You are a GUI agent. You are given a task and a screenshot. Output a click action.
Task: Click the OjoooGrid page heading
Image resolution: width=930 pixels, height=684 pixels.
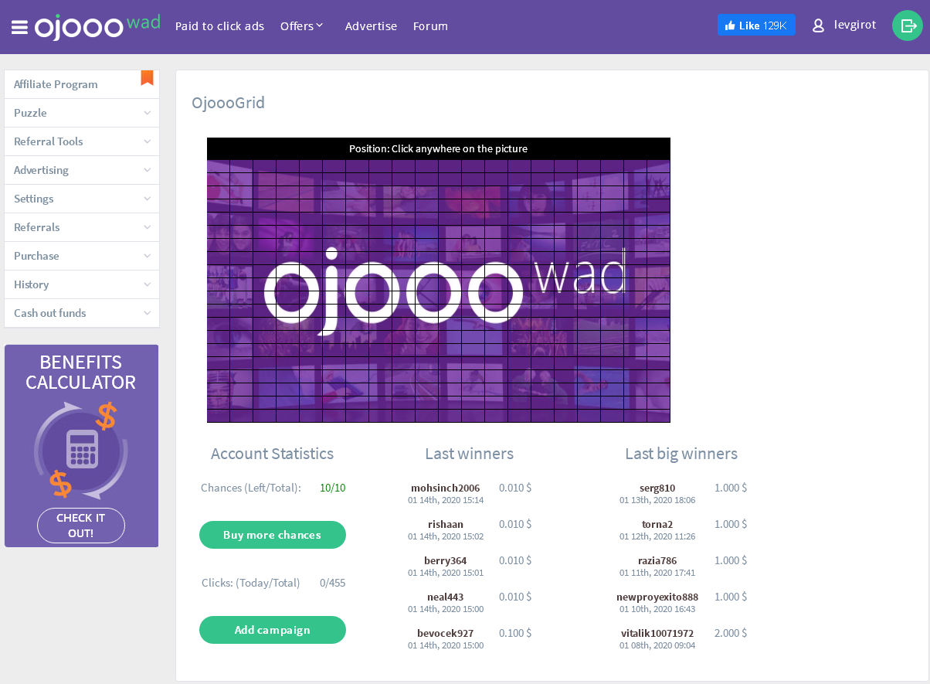[x=229, y=103]
